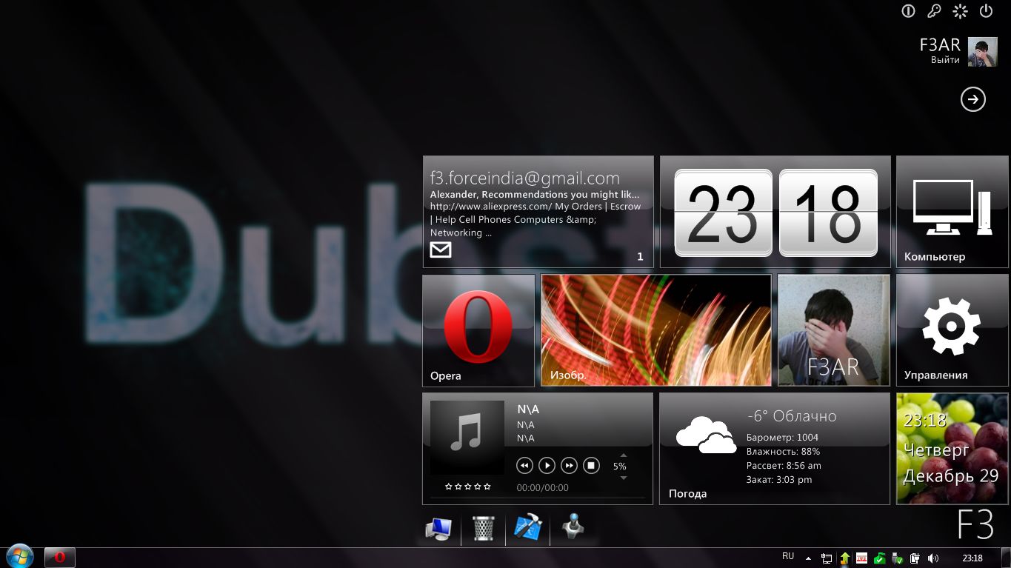The image size is (1011, 568).
Task: Increase volume with the up arrow above 5%
Action: point(623,455)
